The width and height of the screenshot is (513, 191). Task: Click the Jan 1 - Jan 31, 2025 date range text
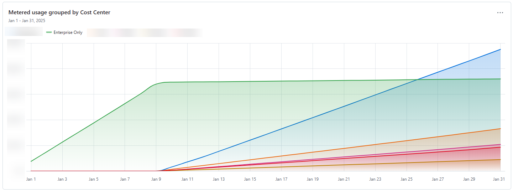(27, 21)
